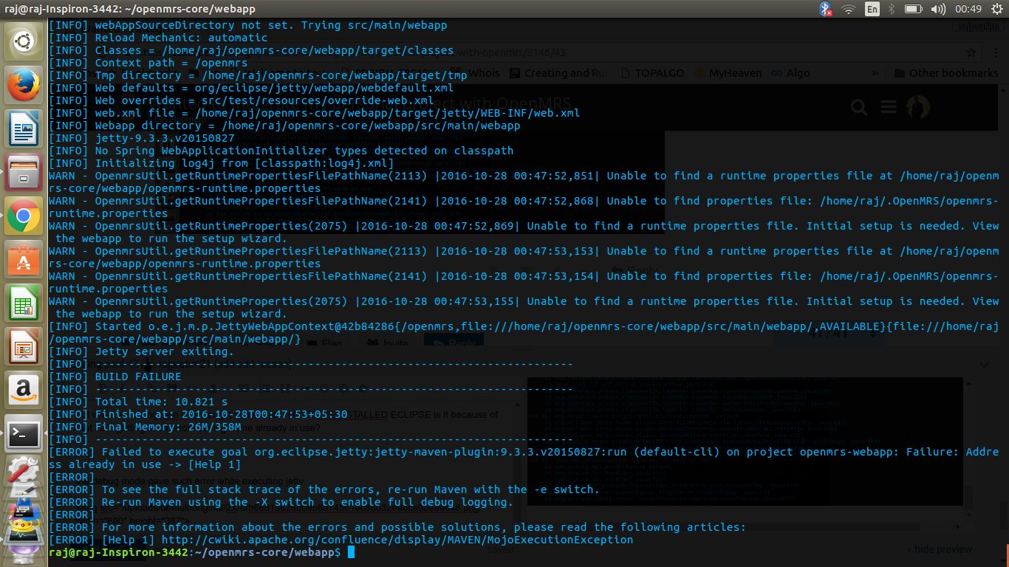
Task: Click the 'Final Memory: 26M/358M' line
Action: click(x=145, y=427)
